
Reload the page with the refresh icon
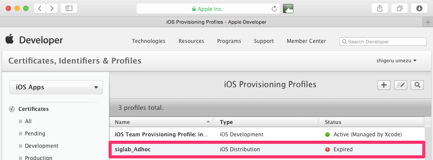(274, 9)
